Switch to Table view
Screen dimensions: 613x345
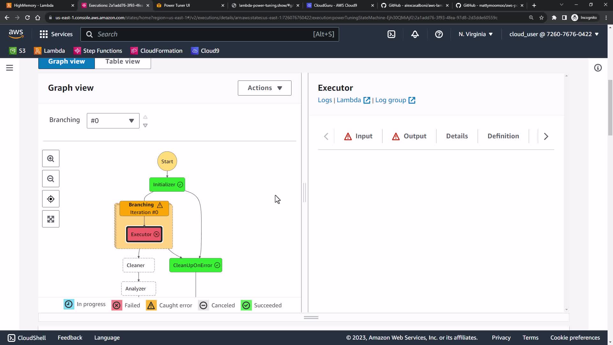[x=123, y=62]
